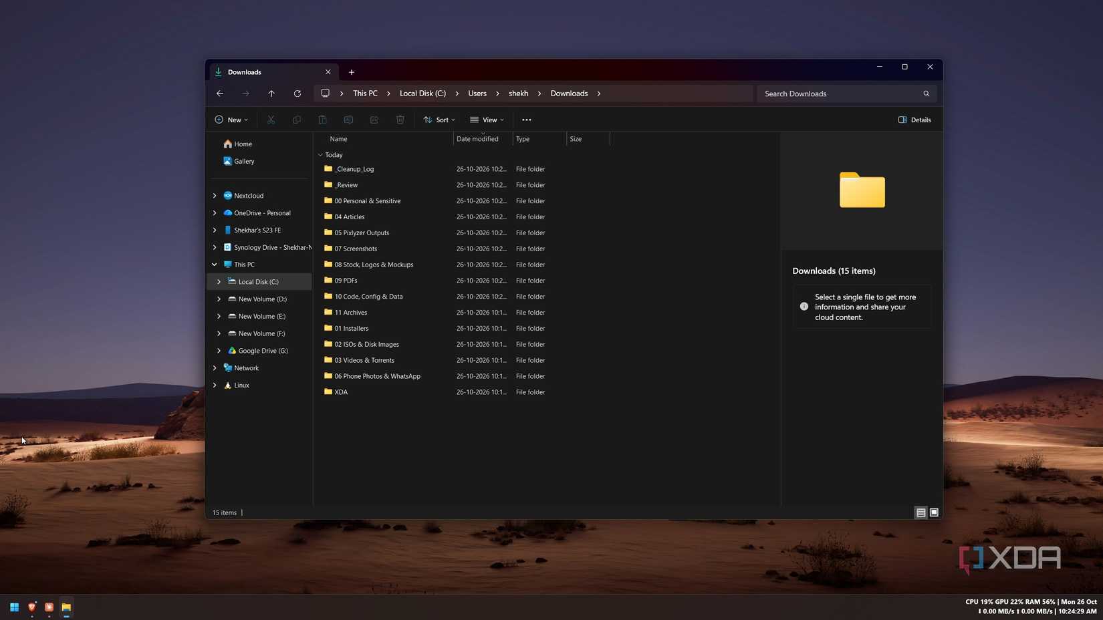1103x620 pixels.
Task: Click the Copy icon in toolbar
Action: coord(297,120)
